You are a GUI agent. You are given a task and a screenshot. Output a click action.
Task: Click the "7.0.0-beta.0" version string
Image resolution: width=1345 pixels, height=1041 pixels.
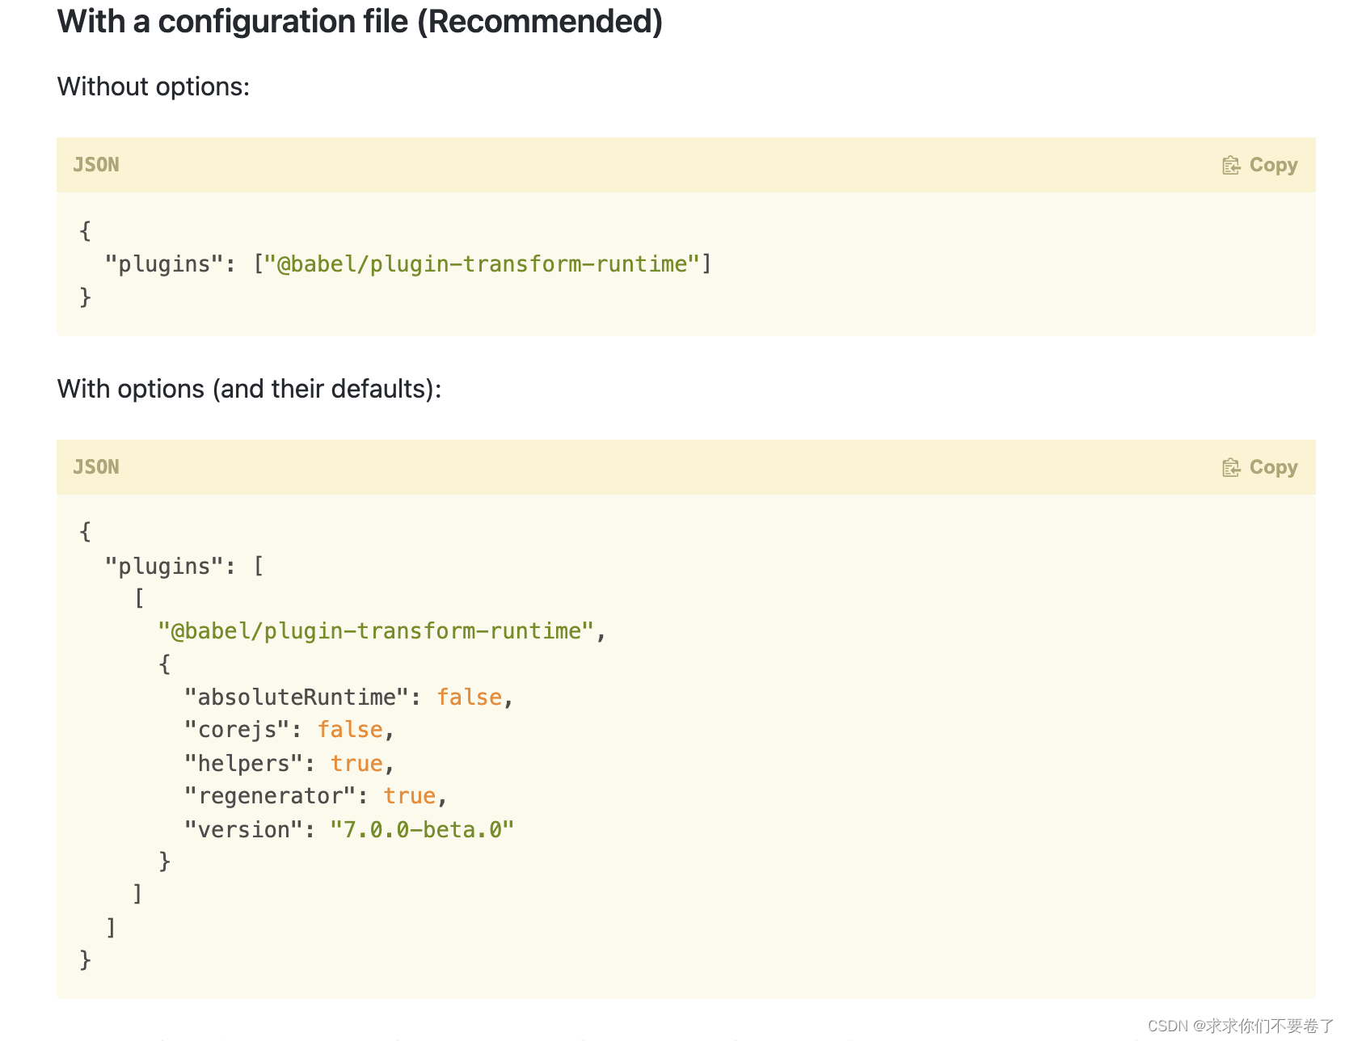pyautogui.click(x=422, y=829)
